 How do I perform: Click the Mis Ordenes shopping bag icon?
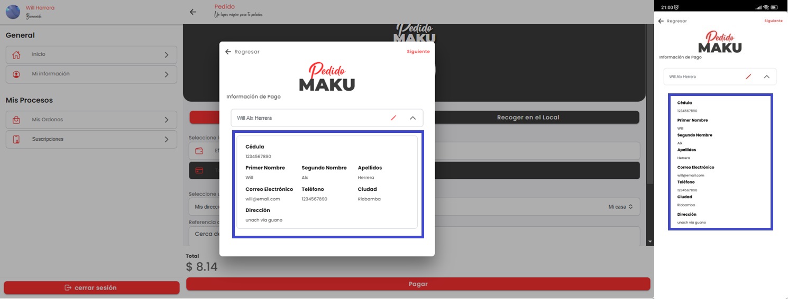click(16, 120)
